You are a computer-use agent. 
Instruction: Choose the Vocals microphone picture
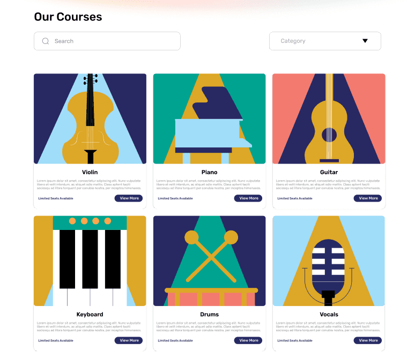(x=329, y=261)
